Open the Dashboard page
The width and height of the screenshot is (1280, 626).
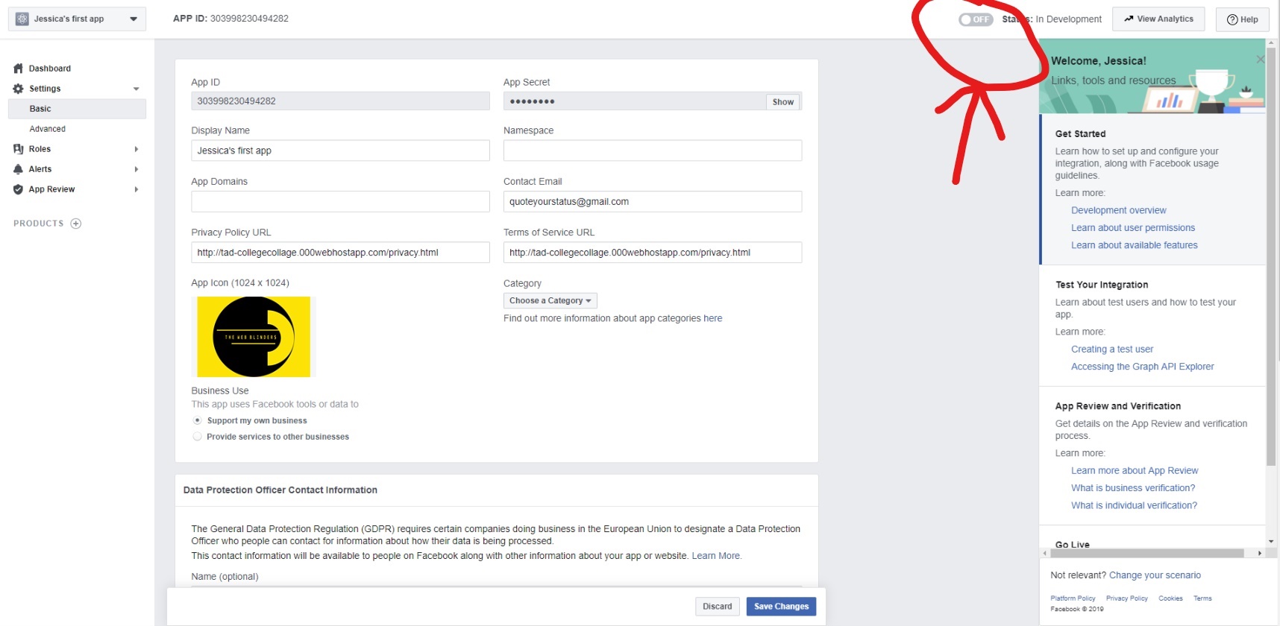50,69
